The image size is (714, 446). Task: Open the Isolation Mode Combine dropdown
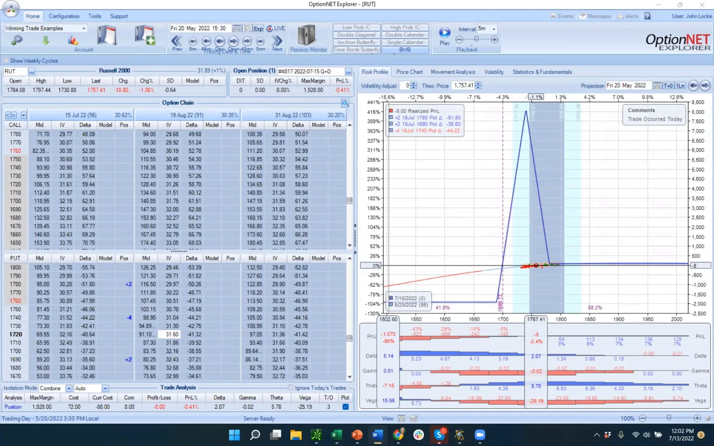tap(69, 388)
